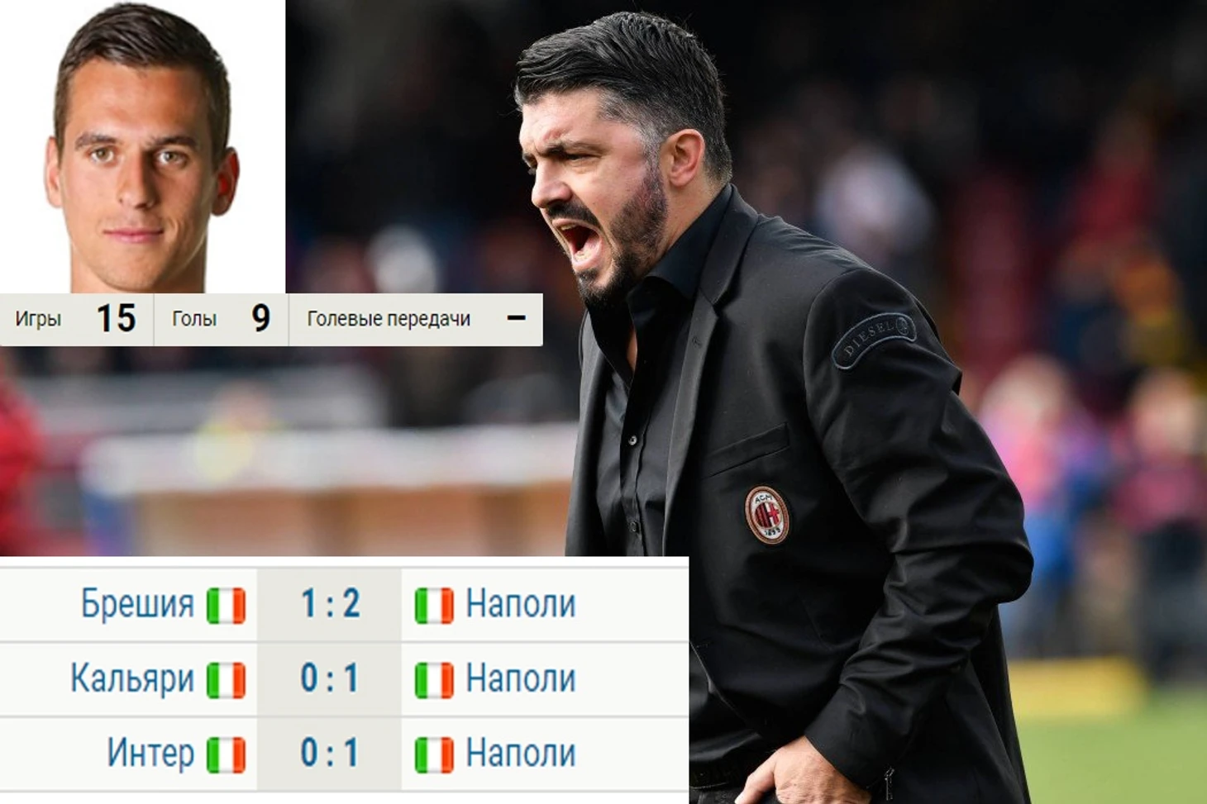Select the Голы 9 stat cell
1207x804 pixels.
click(x=221, y=319)
